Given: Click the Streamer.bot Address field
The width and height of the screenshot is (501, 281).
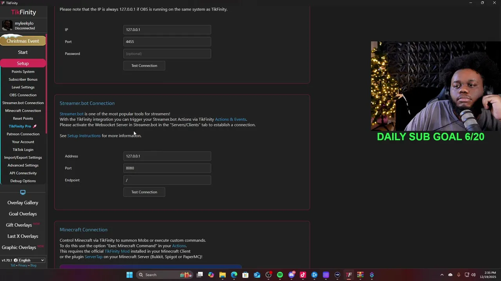Looking at the screenshot, I should click(167, 156).
